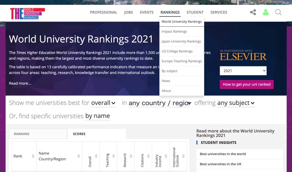Image resolution: width=292 pixels, height=172 pixels.
Task: Click 'by name' university search link
Action: point(98,116)
